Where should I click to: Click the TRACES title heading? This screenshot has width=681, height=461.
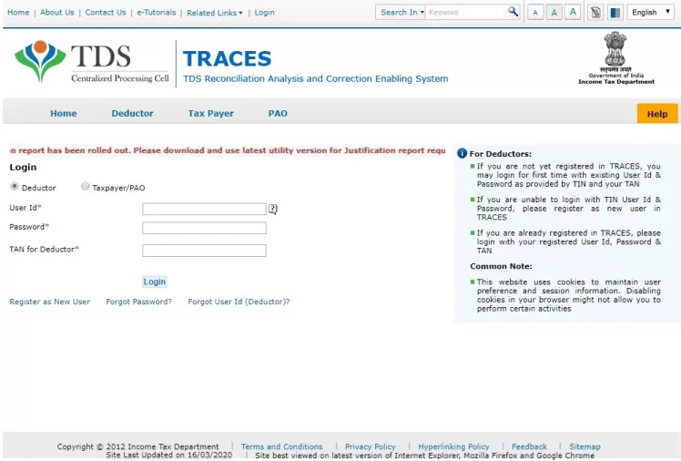pyautogui.click(x=227, y=58)
